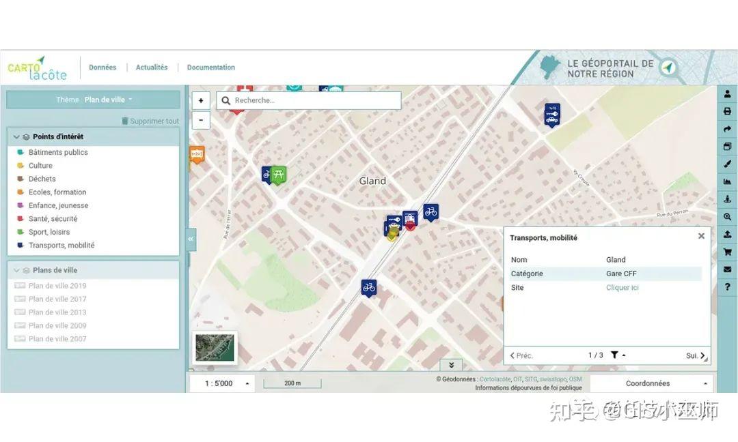This screenshot has width=738, height=442.
Task: Click the Cliquer ici site link
Action: 622,287
